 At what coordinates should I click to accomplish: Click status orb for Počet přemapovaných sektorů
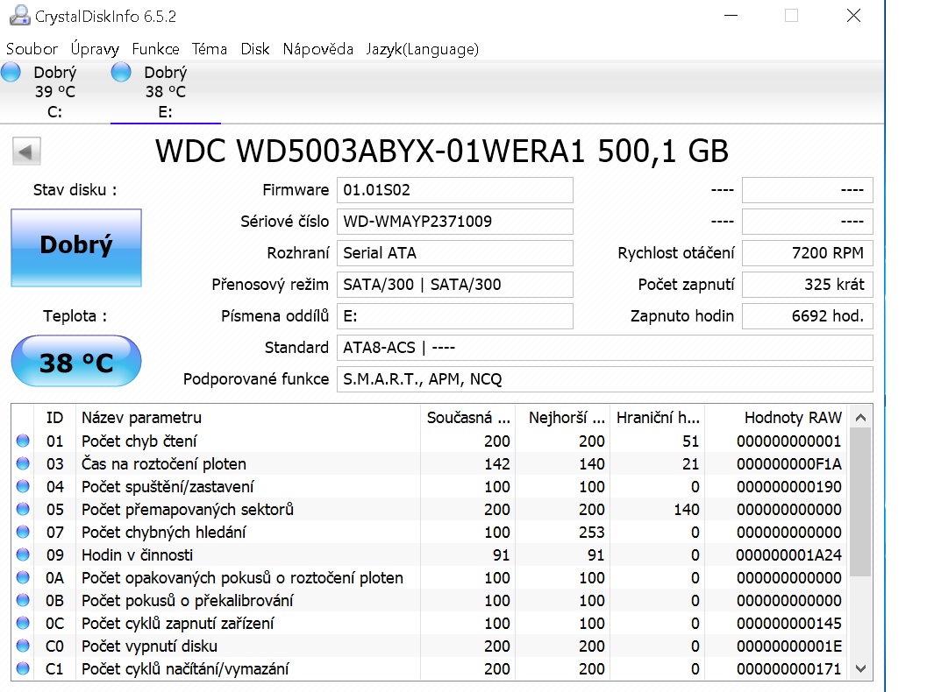tap(23, 509)
